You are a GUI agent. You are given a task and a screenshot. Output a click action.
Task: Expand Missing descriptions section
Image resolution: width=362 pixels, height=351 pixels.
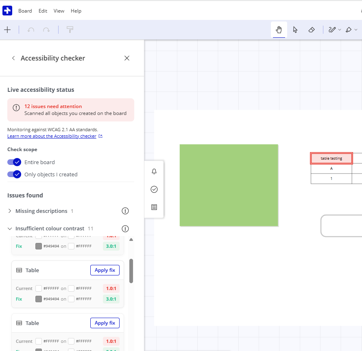coord(10,211)
